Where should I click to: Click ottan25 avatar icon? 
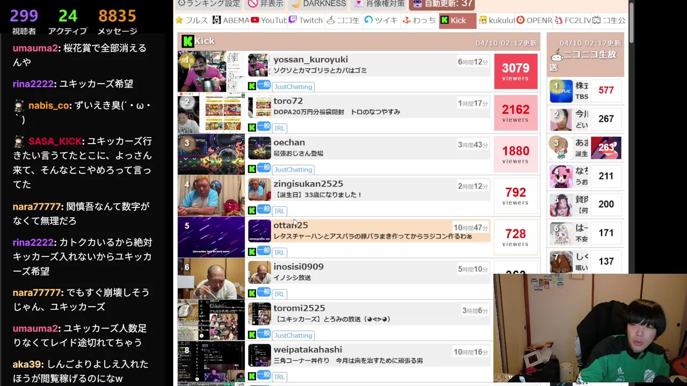coord(259,231)
